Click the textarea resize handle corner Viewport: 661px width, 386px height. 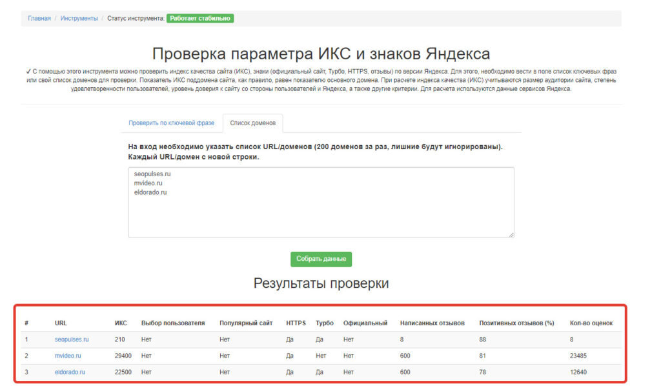[x=511, y=235]
